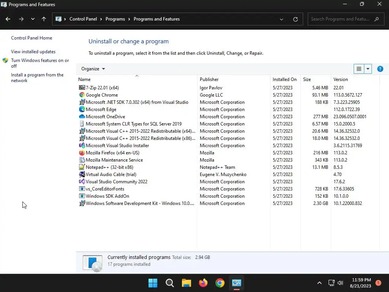Open File Explorer from the taskbar
The height and width of the screenshot is (292, 389).
pyautogui.click(x=186, y=283)
